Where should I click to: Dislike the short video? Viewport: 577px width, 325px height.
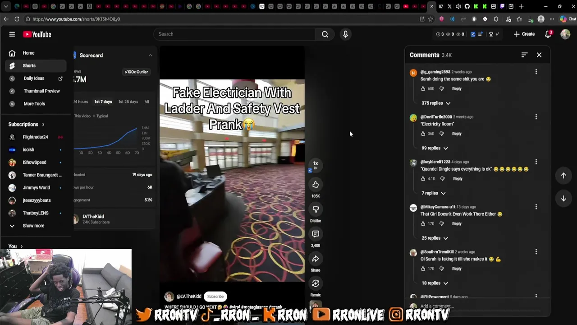tap(316, 209)
